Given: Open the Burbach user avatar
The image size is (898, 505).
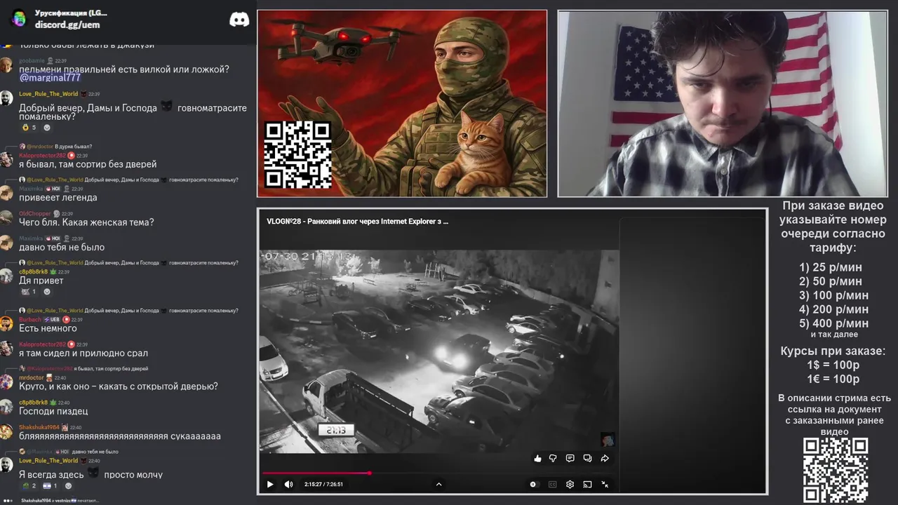Looking at the screenshot, I should pos(6,323).
